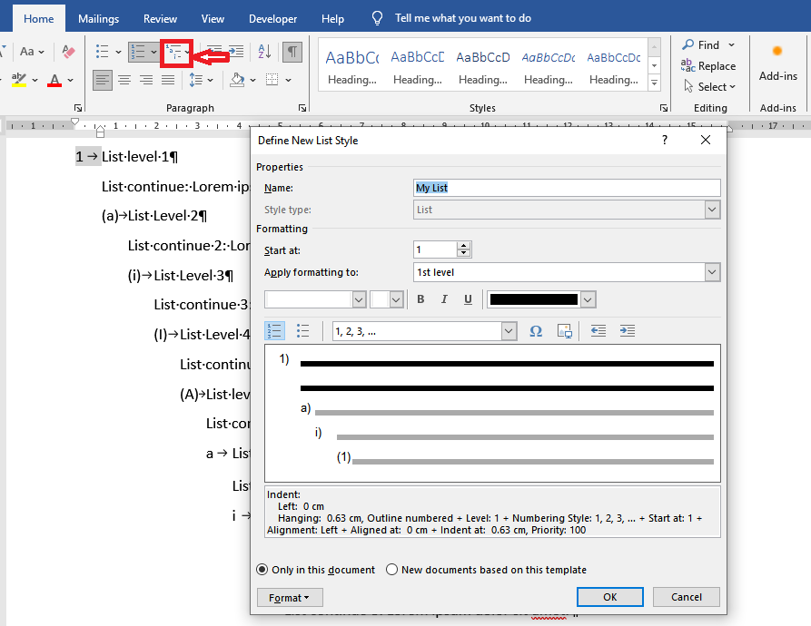The width and height of the screenshot is (811, 626).
Task: Open the Style type dropdown
Action: [712, 210]
